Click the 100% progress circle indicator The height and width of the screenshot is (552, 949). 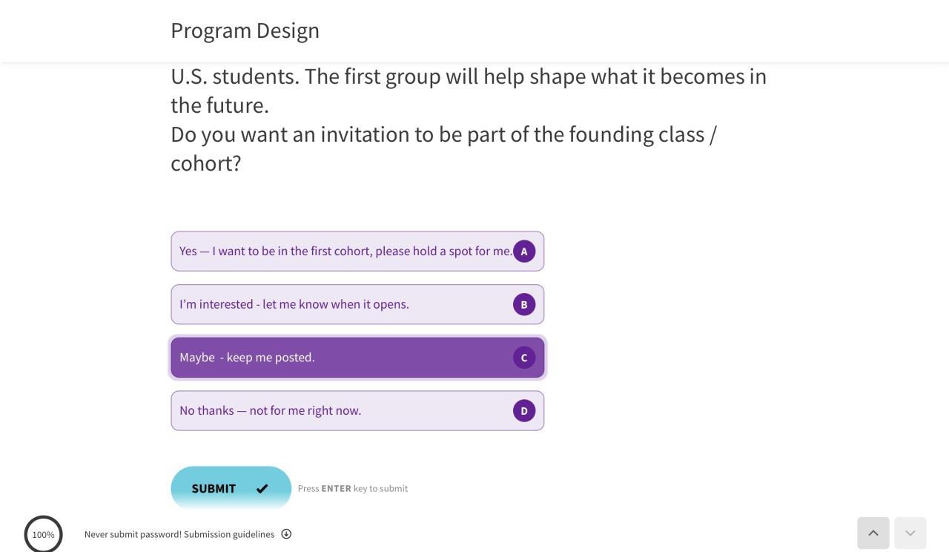(43, 534)
